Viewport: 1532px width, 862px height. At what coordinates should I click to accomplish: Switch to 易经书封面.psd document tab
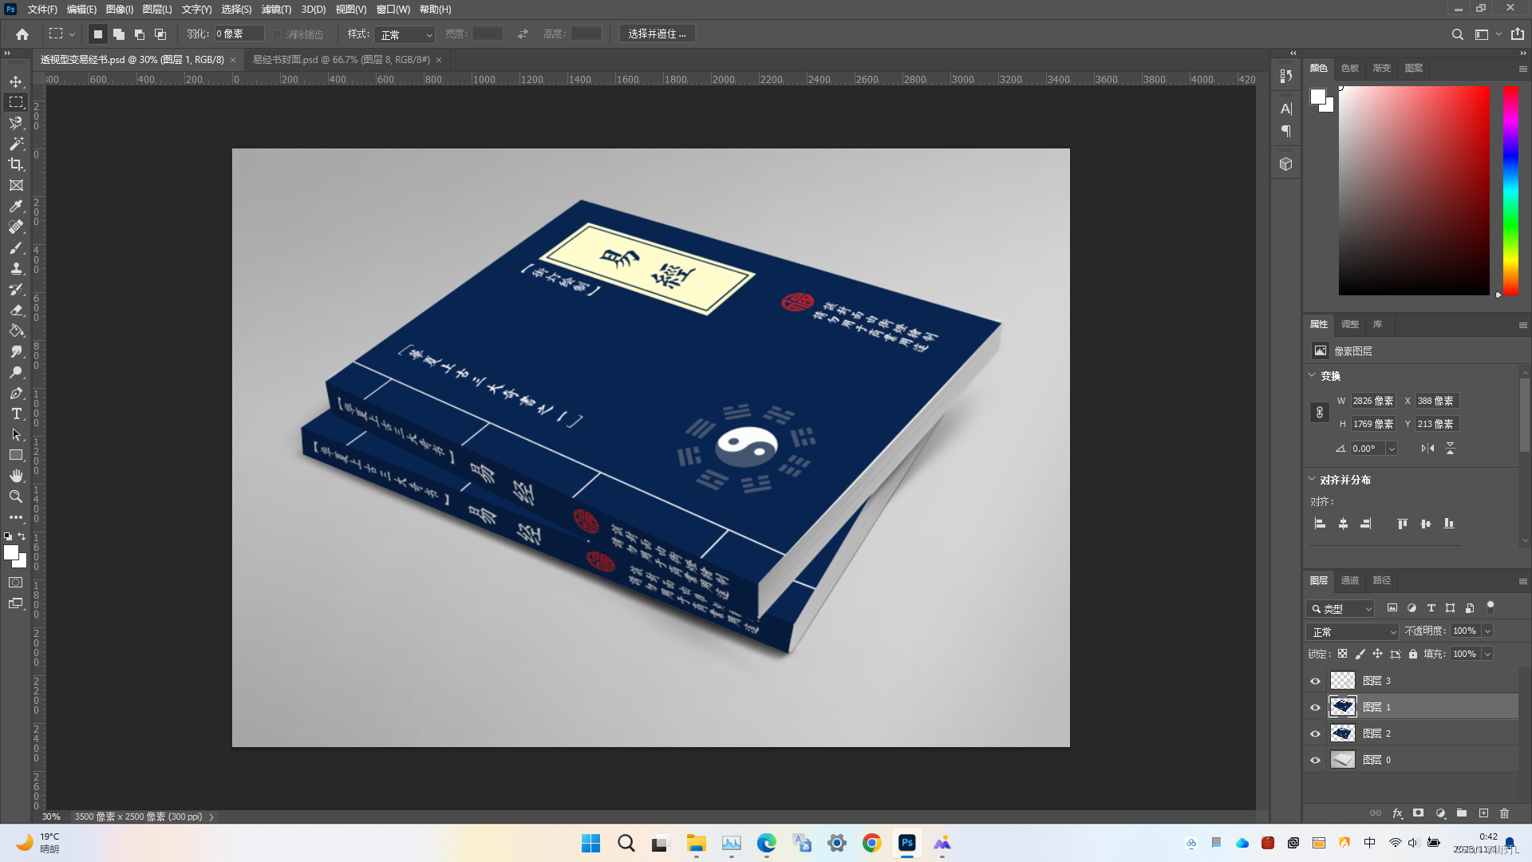coord(342,60)
